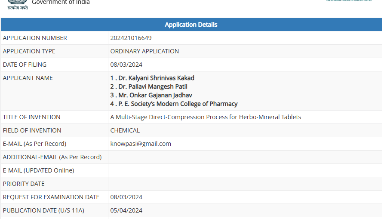
Task: Select the 'ORDINARY APPLICATION' value
Action: (144, 51)
